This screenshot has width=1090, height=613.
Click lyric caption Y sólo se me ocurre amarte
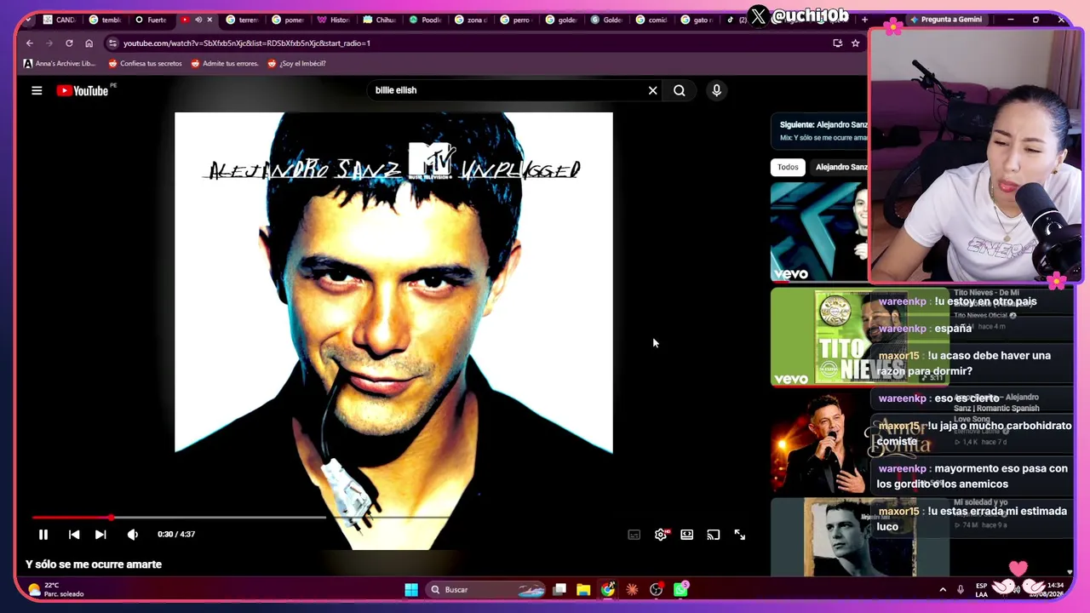coord(94,564)
